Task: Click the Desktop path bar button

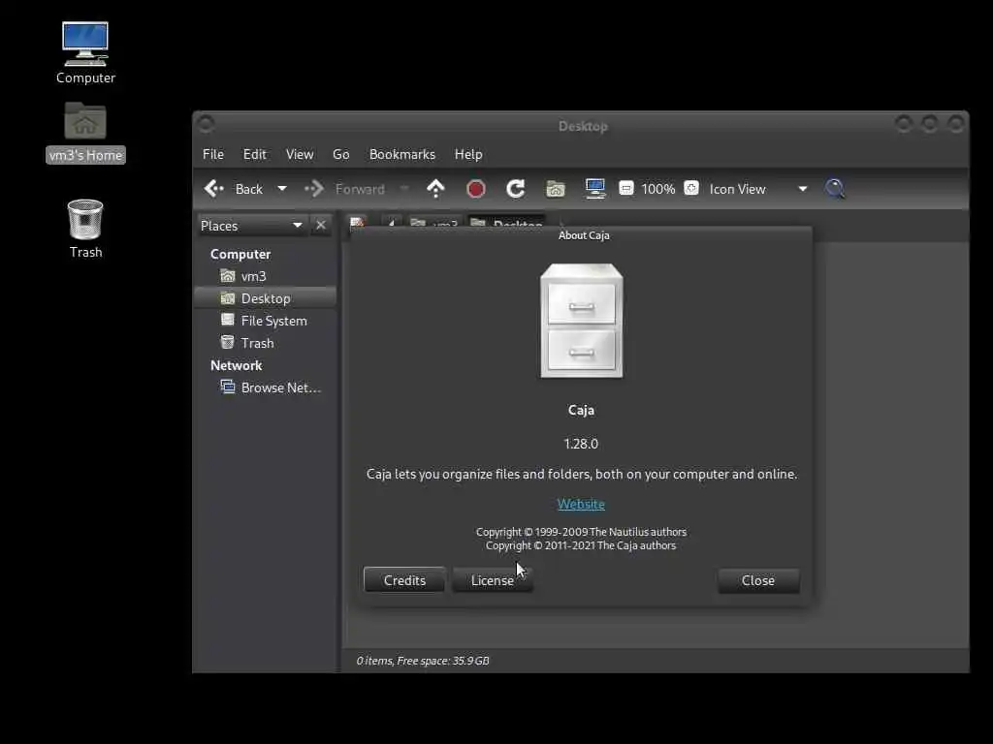Action: [506, 222]
